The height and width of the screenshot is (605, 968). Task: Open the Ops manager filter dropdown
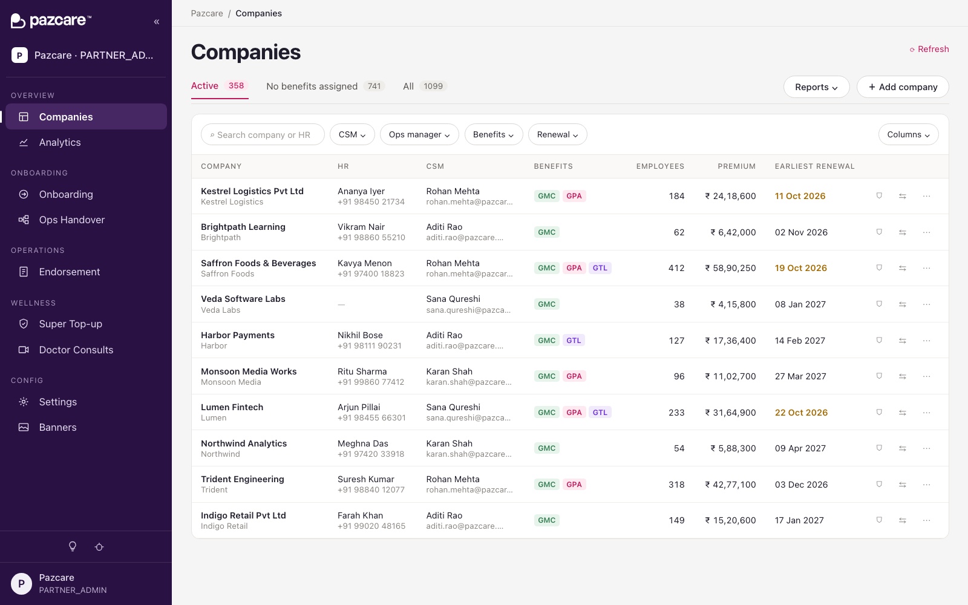point(419,134)
